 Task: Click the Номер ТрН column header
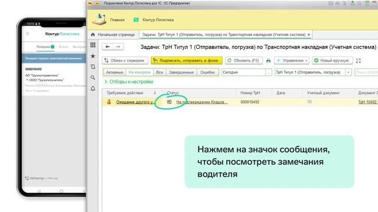point(254,93)
